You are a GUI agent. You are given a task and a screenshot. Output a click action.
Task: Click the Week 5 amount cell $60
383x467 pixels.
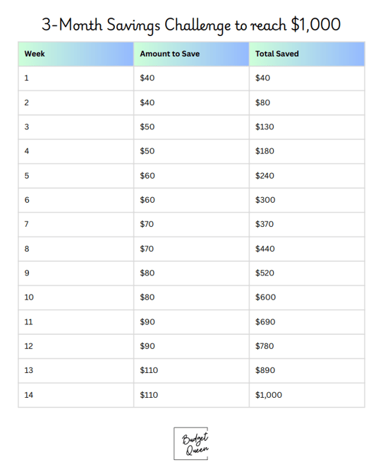point(191,176)
